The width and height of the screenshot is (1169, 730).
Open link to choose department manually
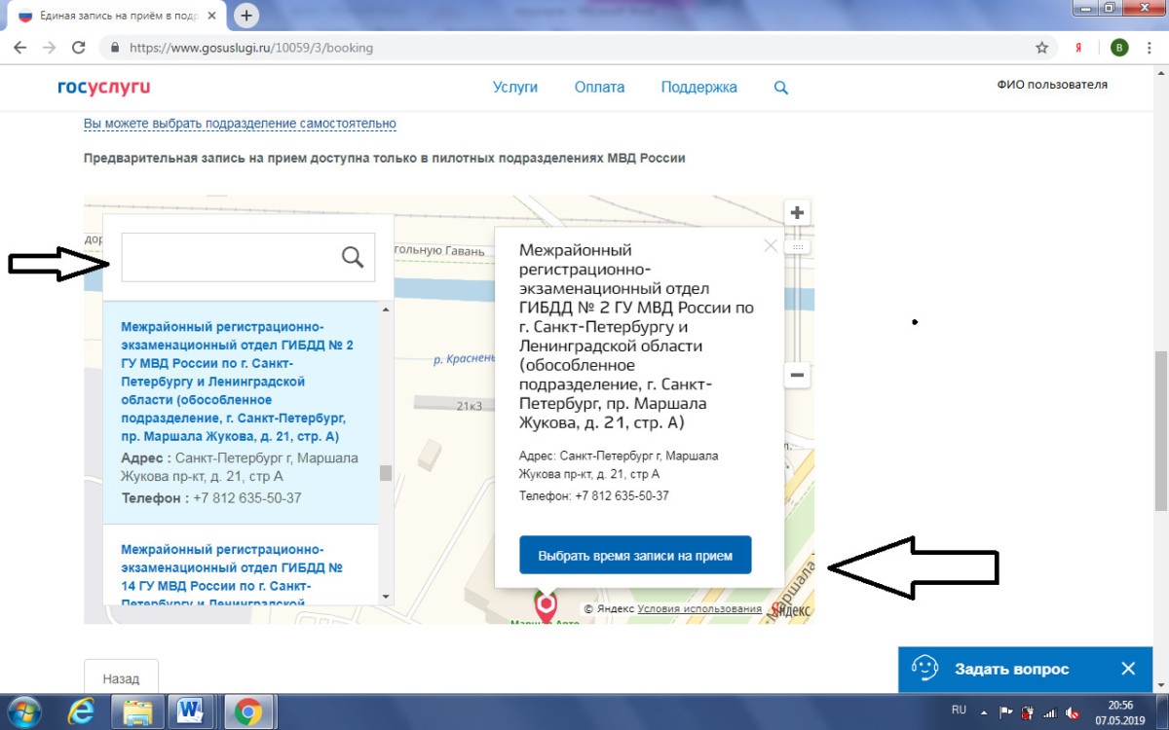(240, 124)
